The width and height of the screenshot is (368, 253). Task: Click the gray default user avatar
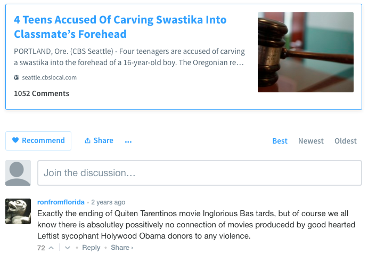coord(18,173)
